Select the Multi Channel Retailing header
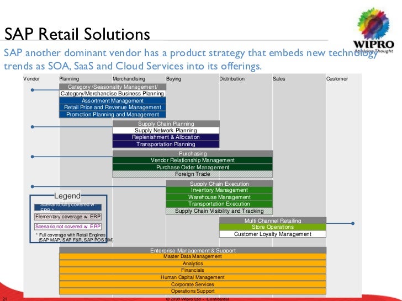This screenshot has width=402, height=301. tap(273, 221)
